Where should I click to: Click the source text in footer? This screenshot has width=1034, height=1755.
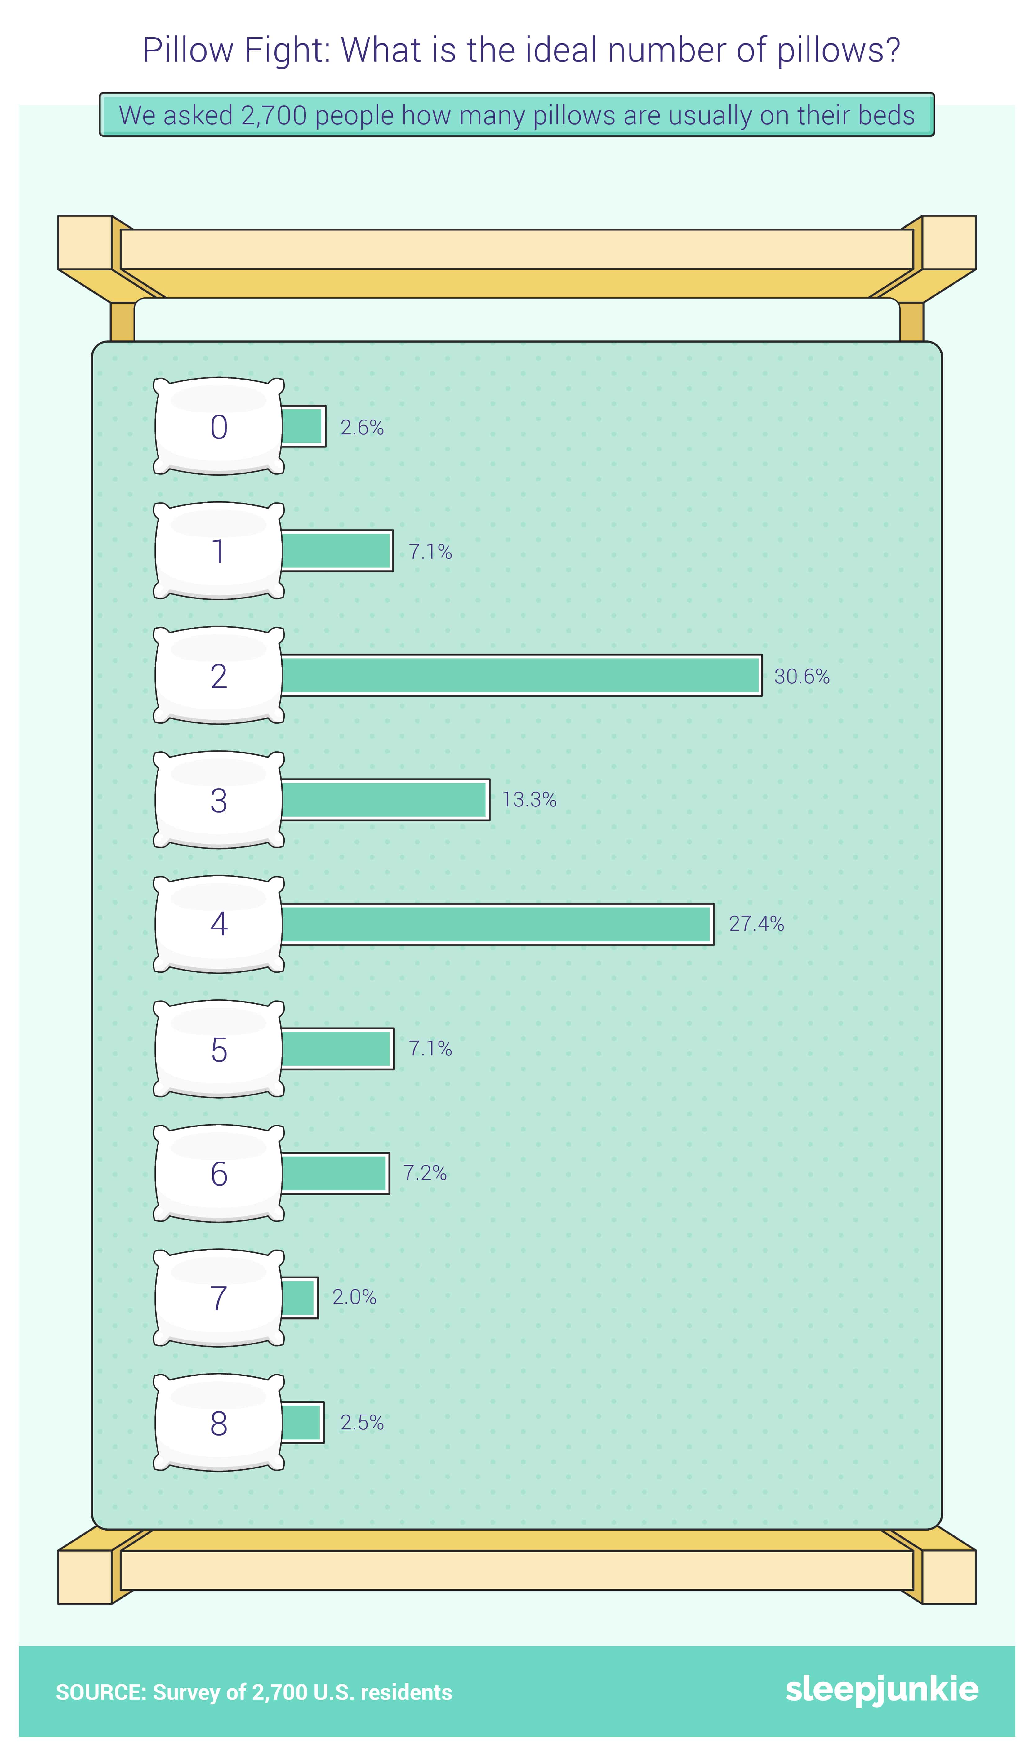click(254, 1692)
